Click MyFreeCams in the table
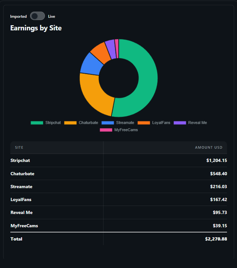 24,226
